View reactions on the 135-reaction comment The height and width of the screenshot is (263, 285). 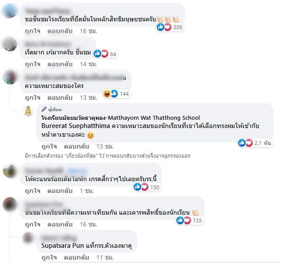(x=189, y=220)
